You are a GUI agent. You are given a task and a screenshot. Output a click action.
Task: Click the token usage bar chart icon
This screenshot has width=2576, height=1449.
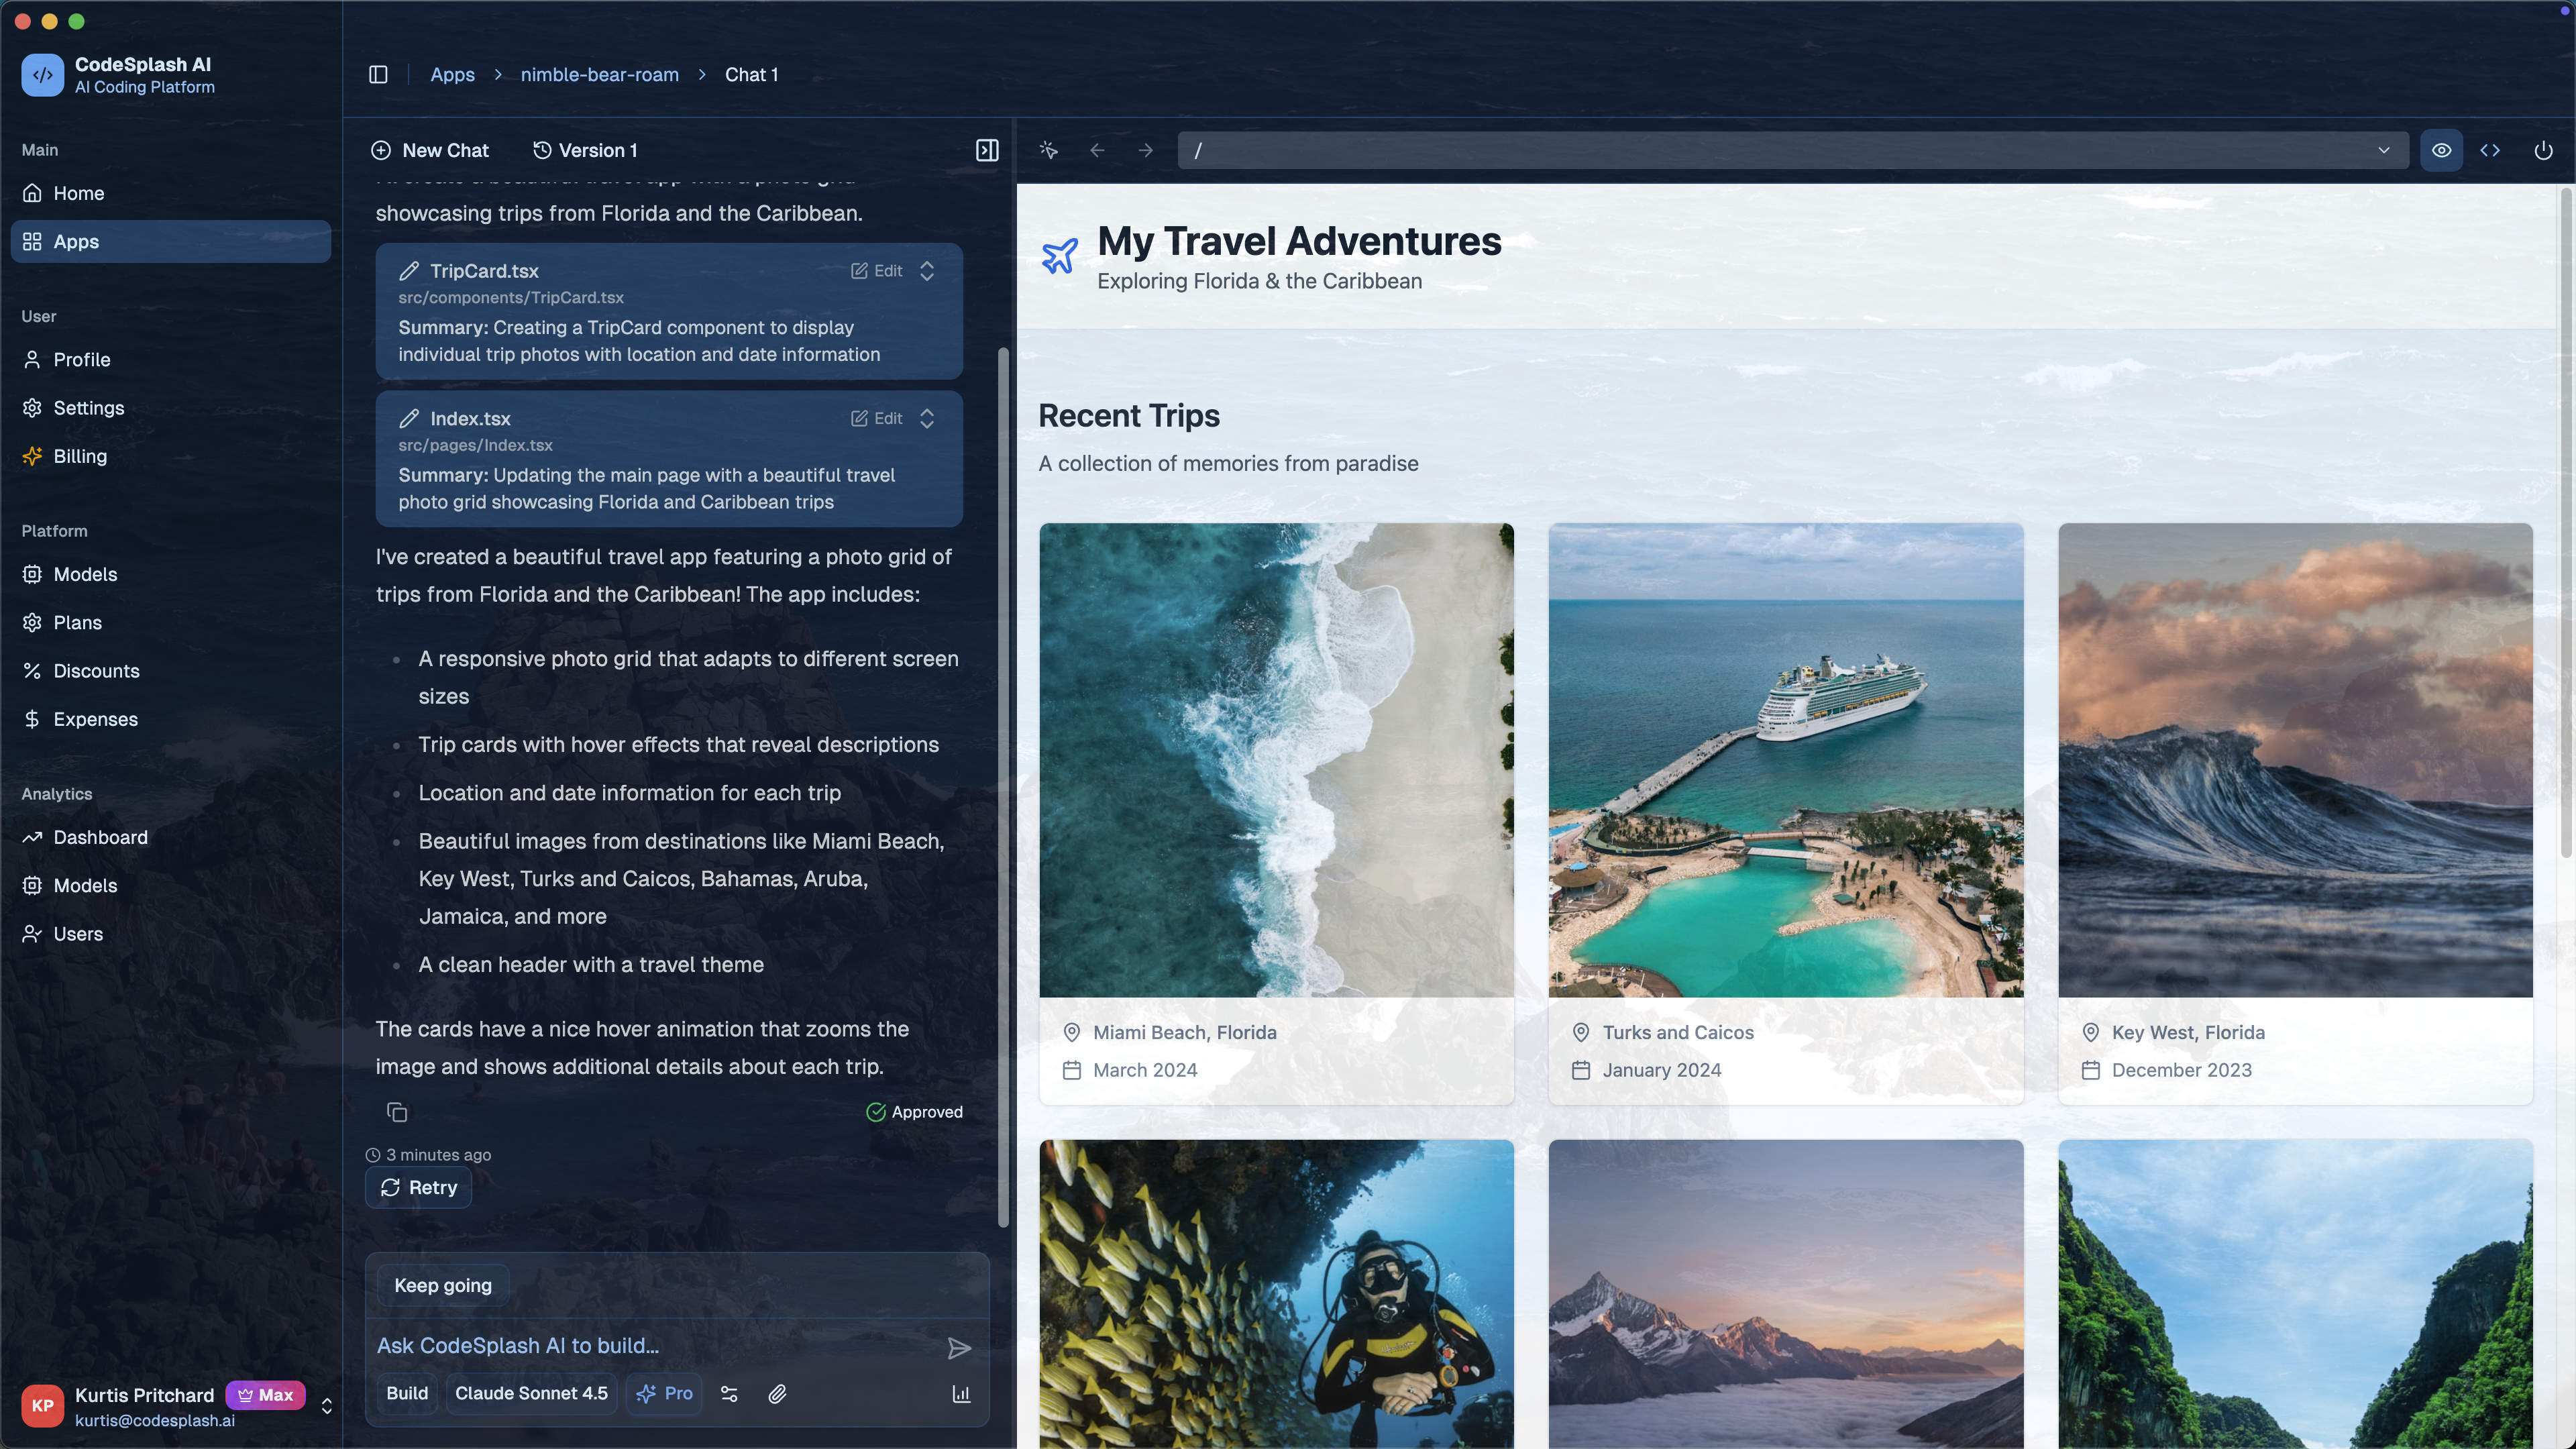(x=961, y=1393)
